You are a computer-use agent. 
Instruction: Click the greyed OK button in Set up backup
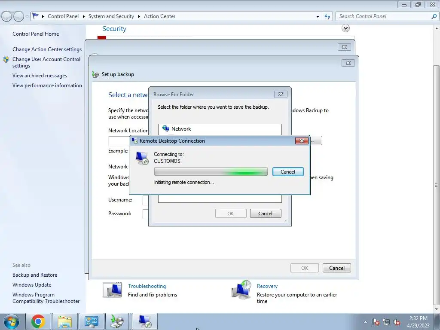pos(305,268)
